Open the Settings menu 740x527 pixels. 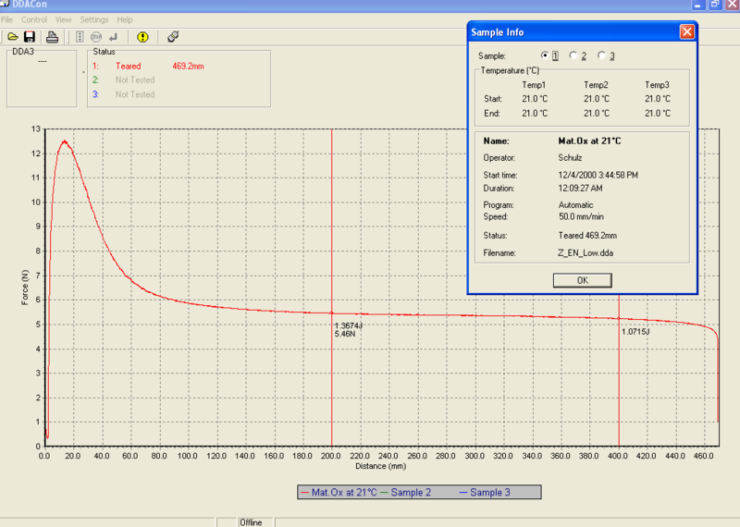tap(93, 19)
